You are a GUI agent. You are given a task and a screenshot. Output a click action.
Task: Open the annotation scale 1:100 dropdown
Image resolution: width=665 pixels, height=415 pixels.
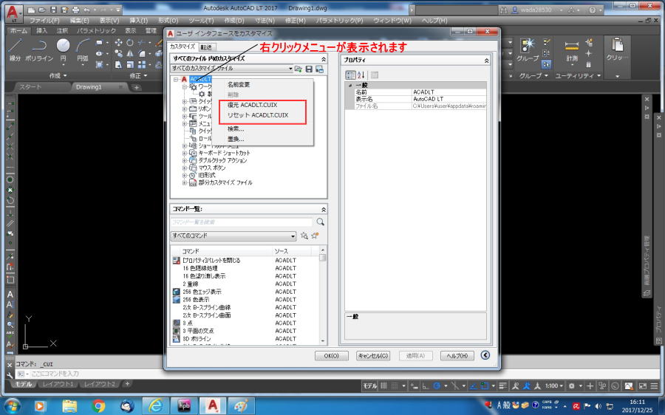point(554,385)
